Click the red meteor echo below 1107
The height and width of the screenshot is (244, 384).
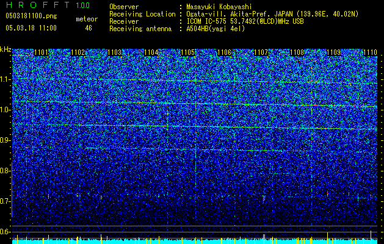pos(264,198)
